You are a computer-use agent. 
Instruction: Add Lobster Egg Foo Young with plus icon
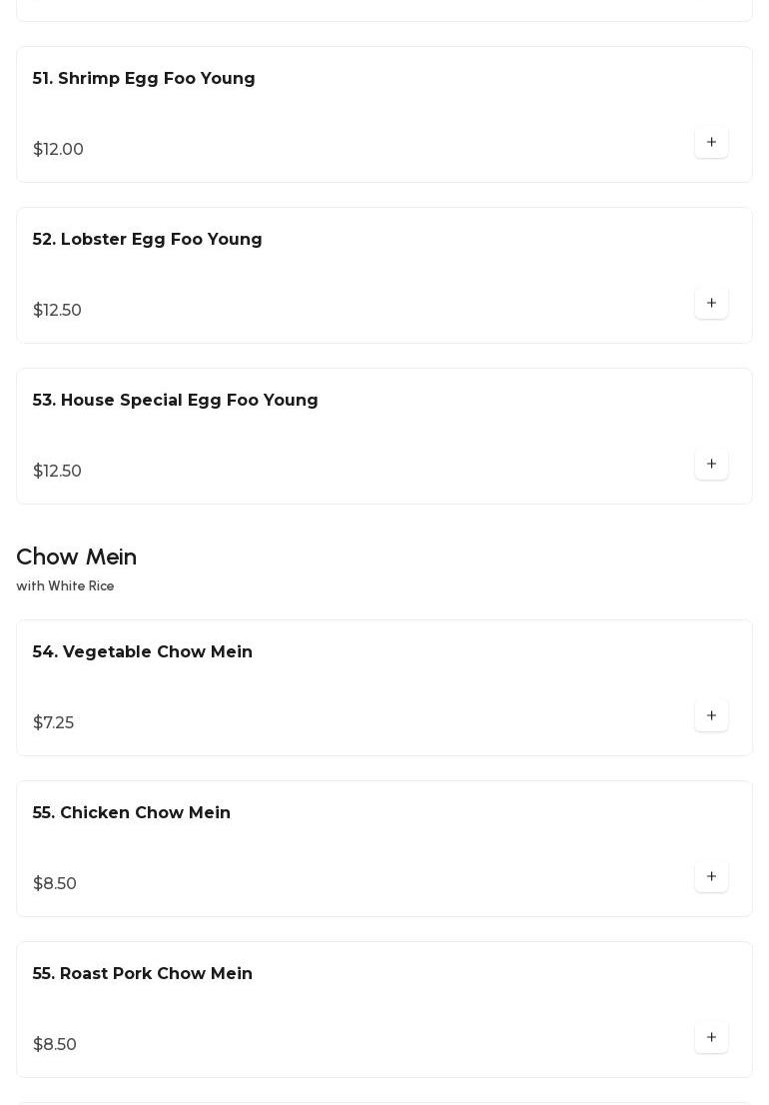711,303
